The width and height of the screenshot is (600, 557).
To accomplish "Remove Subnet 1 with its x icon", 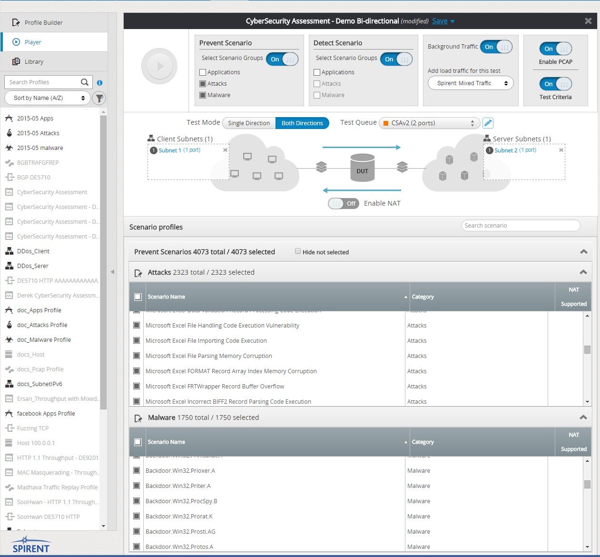I will 226,150.
